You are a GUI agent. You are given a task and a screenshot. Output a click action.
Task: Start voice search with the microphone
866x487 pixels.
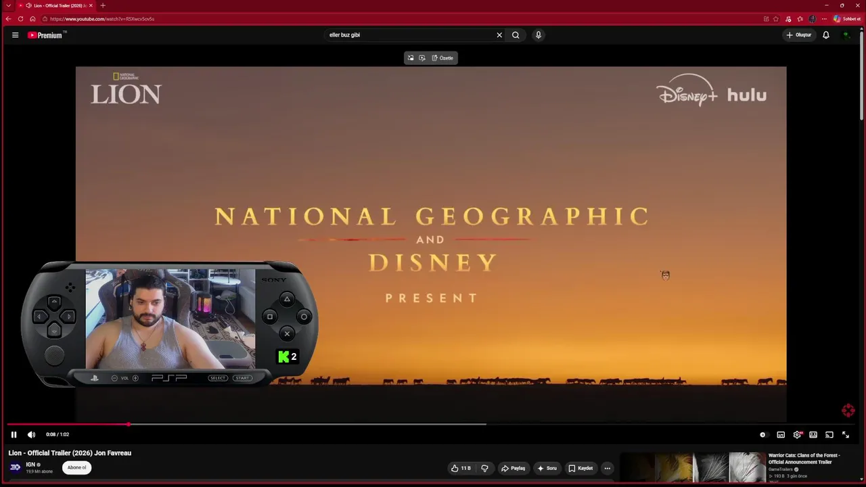tap(539, 35)
